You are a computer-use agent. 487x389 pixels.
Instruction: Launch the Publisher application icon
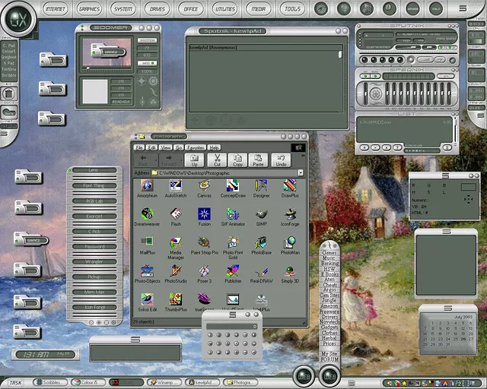[x=233, y=271]
